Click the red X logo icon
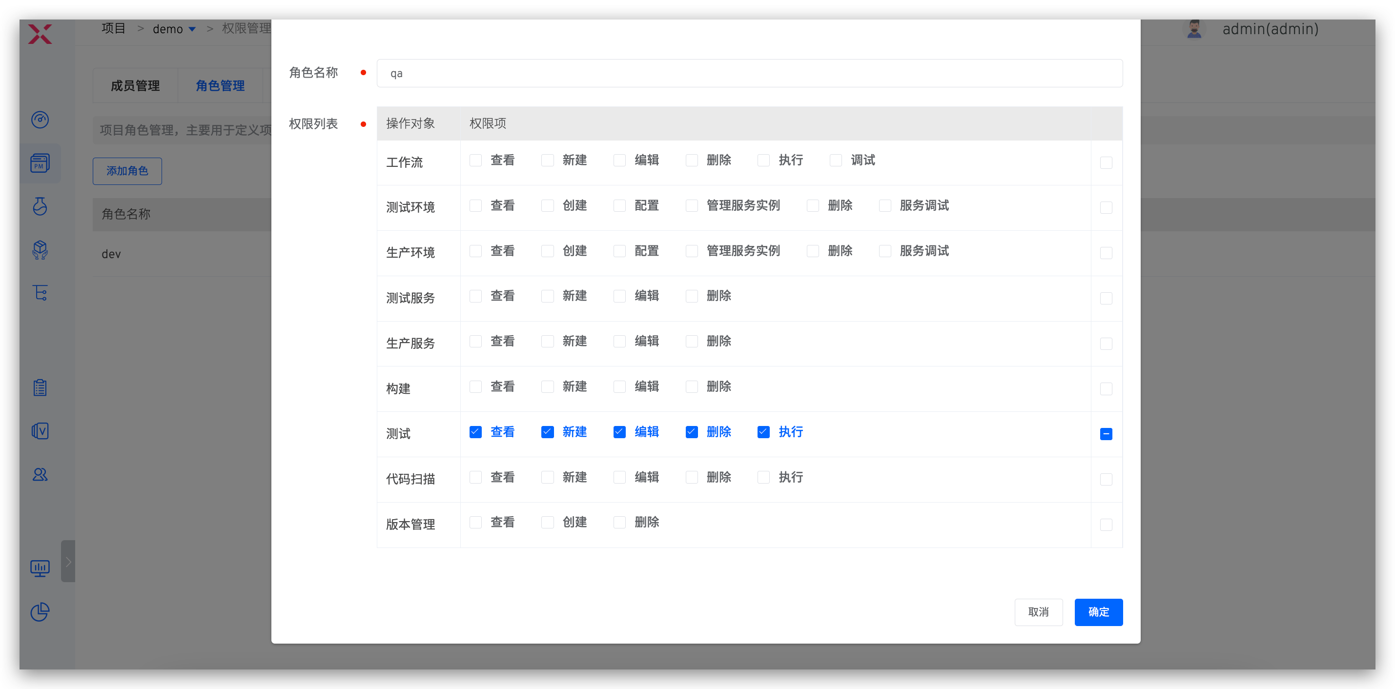The width and height of the screenshot is (1395, 689). 40,34
